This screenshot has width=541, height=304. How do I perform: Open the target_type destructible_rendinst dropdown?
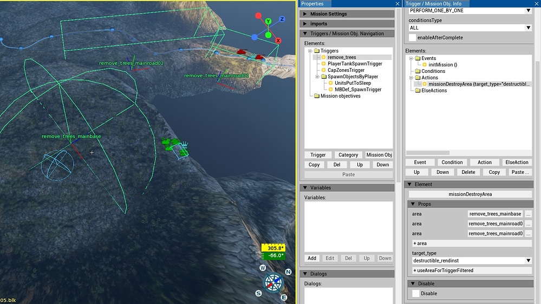tap(470, 261)
